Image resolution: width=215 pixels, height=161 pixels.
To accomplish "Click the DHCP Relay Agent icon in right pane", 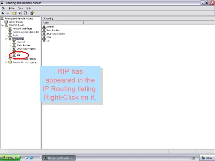I will [x=44, y=34].
